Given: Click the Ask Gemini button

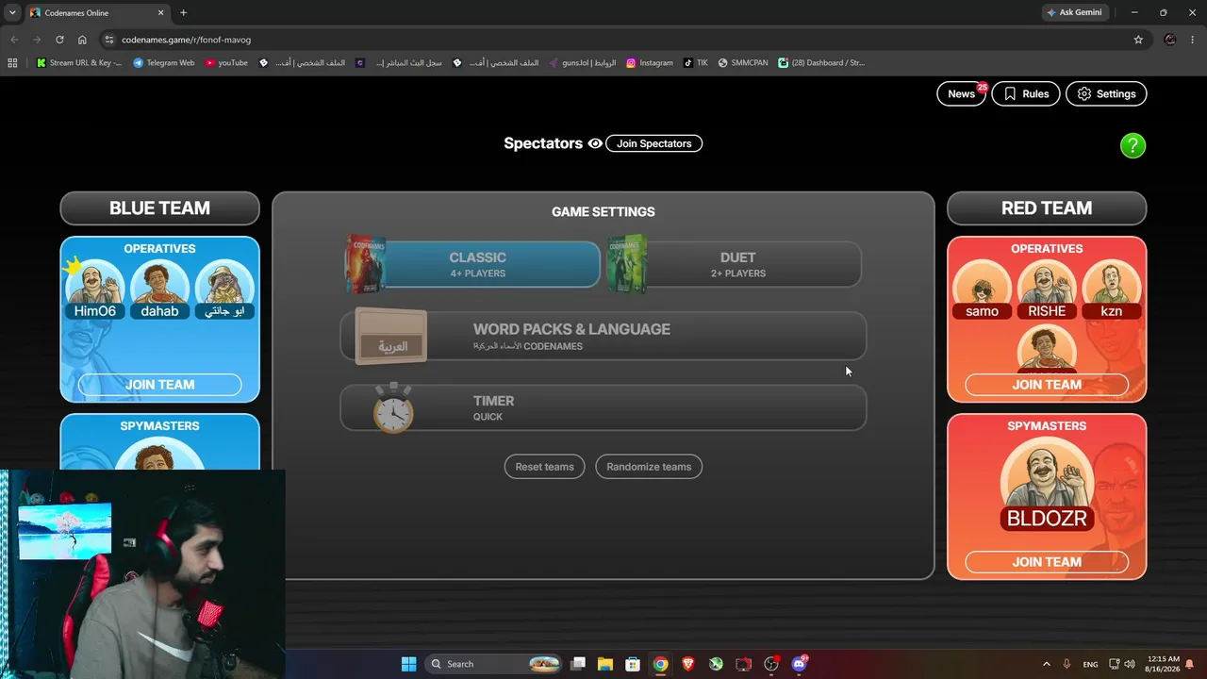Looking at the screenshot, I should 1074,12.
